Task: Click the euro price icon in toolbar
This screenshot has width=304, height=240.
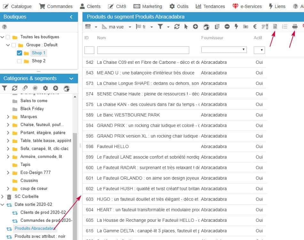Action: coord(255,27)
